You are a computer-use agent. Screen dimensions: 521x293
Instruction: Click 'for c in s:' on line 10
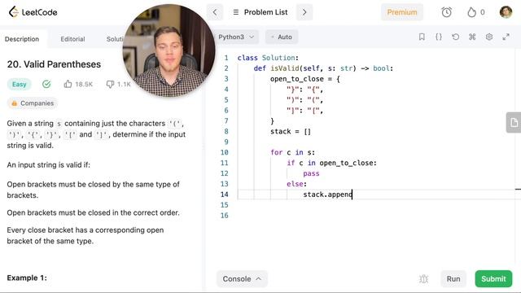pos(292,152)
